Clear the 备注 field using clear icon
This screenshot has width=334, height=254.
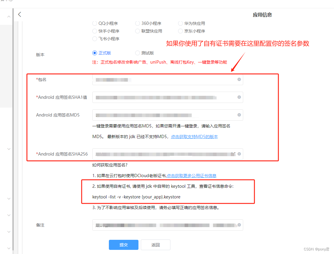click(x=239, y=225)
